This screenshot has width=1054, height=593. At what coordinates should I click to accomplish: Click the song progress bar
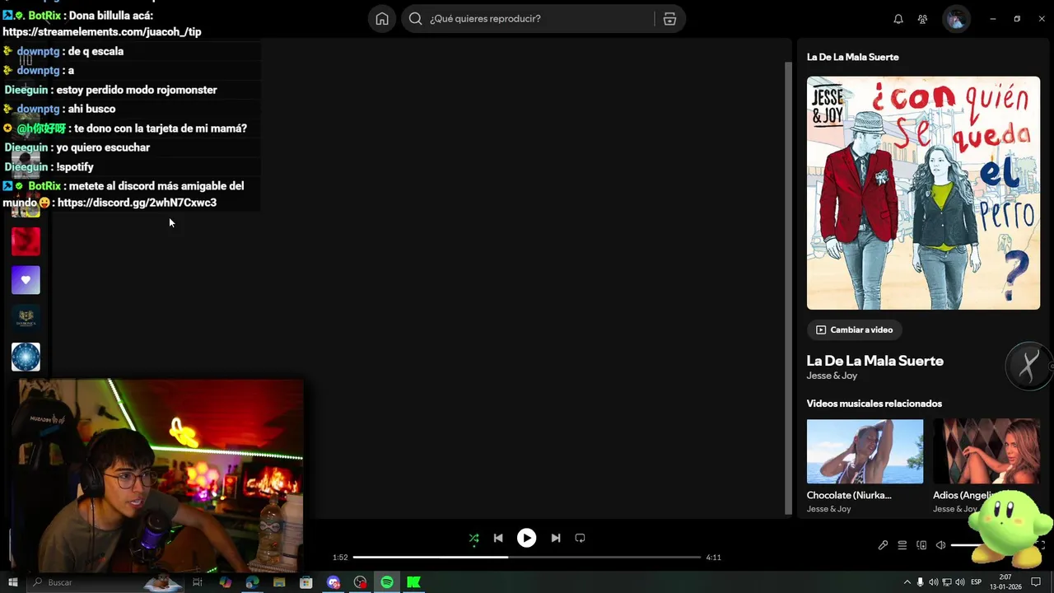coord(527,558)
